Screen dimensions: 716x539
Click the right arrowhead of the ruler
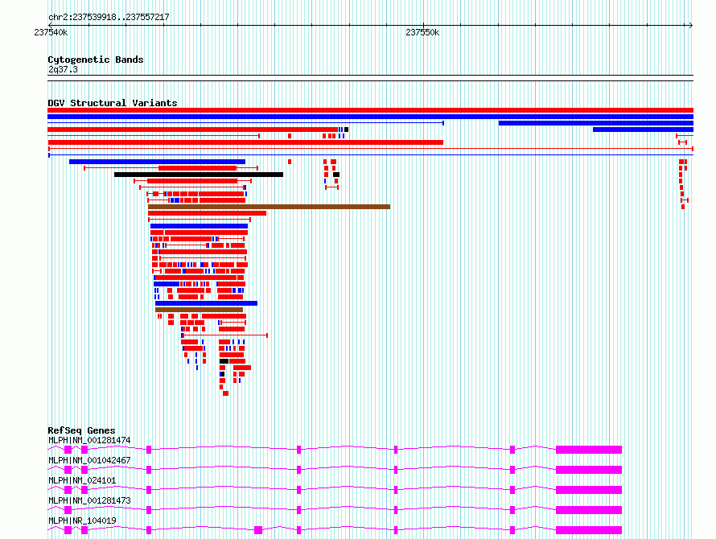(690, 25)
